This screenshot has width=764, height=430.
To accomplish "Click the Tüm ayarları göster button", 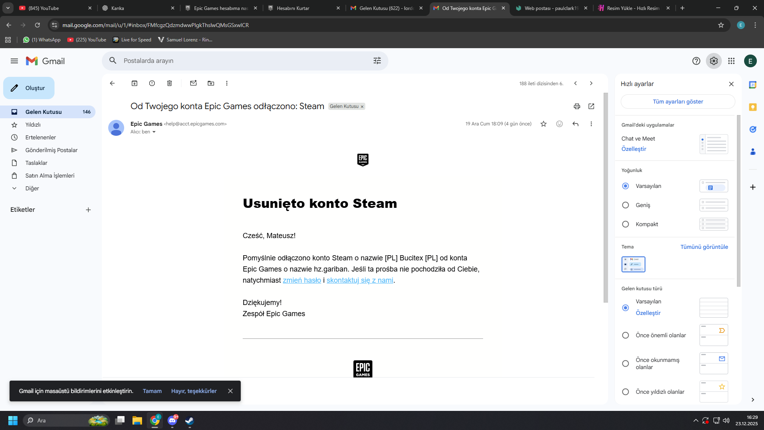I will (x=678, y=102).
